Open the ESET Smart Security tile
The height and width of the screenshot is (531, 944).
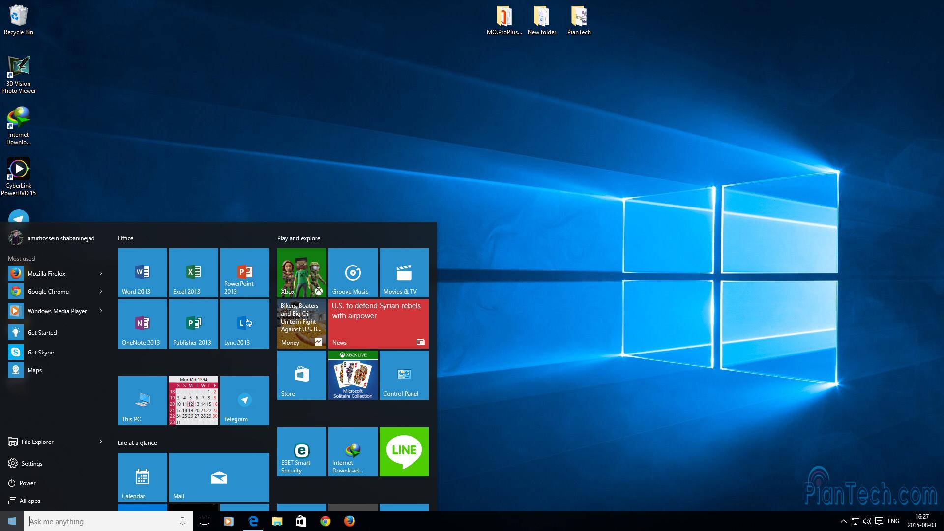click(x=302, y=452)
